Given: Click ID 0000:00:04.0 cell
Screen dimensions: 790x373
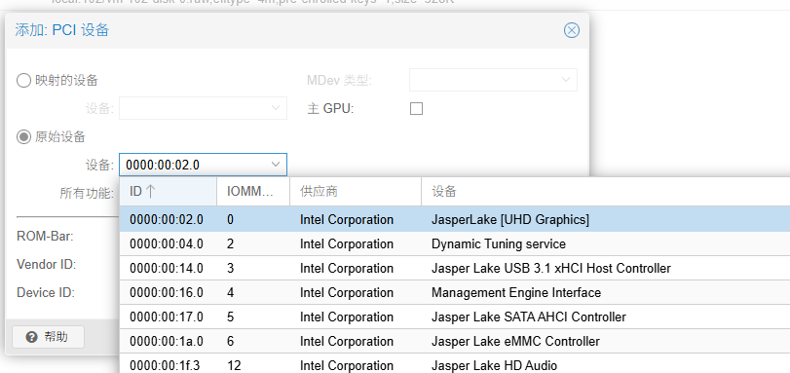Looking at the screenshot, I should (167, 244).
